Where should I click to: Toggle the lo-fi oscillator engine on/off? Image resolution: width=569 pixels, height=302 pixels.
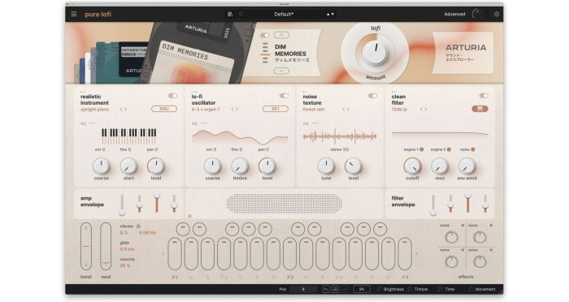click(x=284, y=96)
